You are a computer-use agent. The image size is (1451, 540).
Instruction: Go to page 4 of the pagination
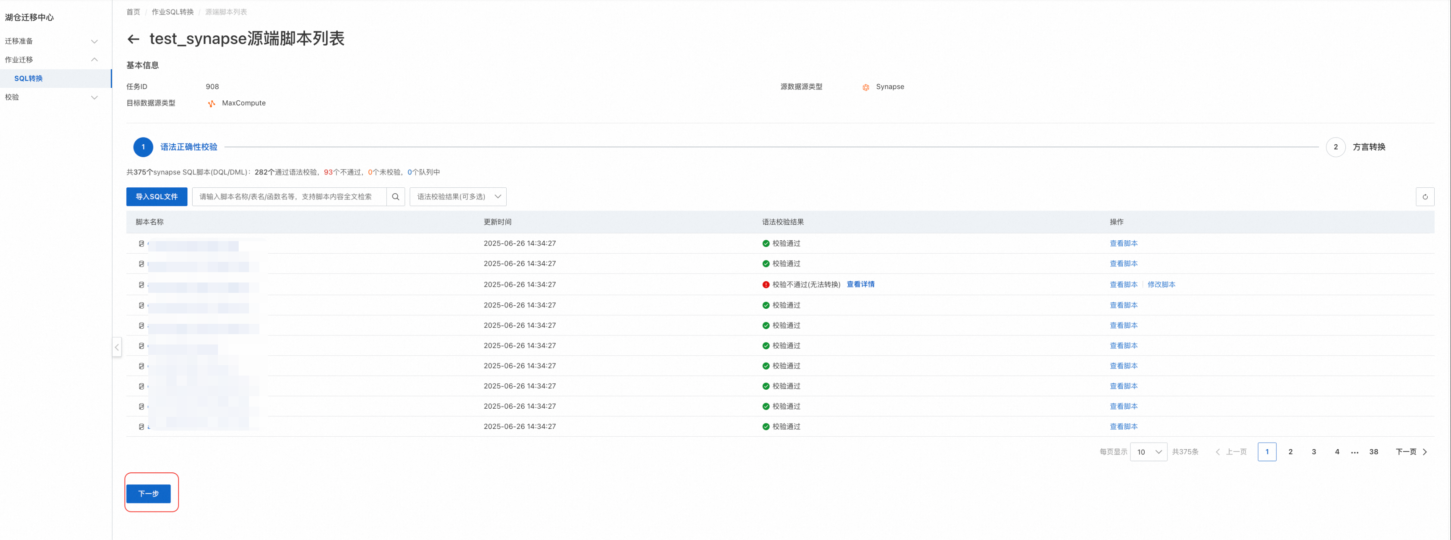(x=1337, y=452)
